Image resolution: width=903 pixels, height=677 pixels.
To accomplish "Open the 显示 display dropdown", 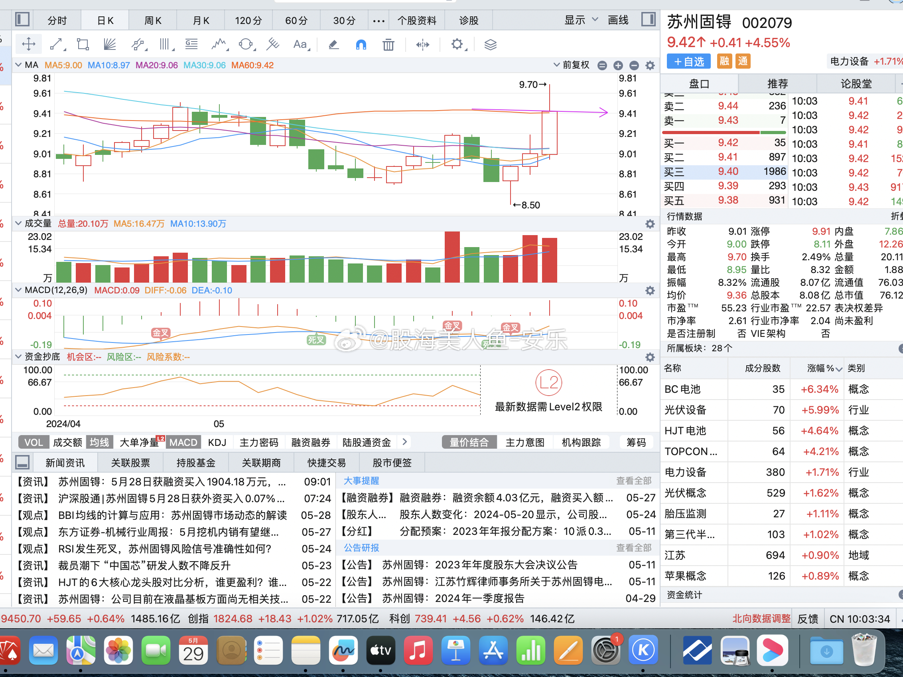I will [x=580, y=20].
